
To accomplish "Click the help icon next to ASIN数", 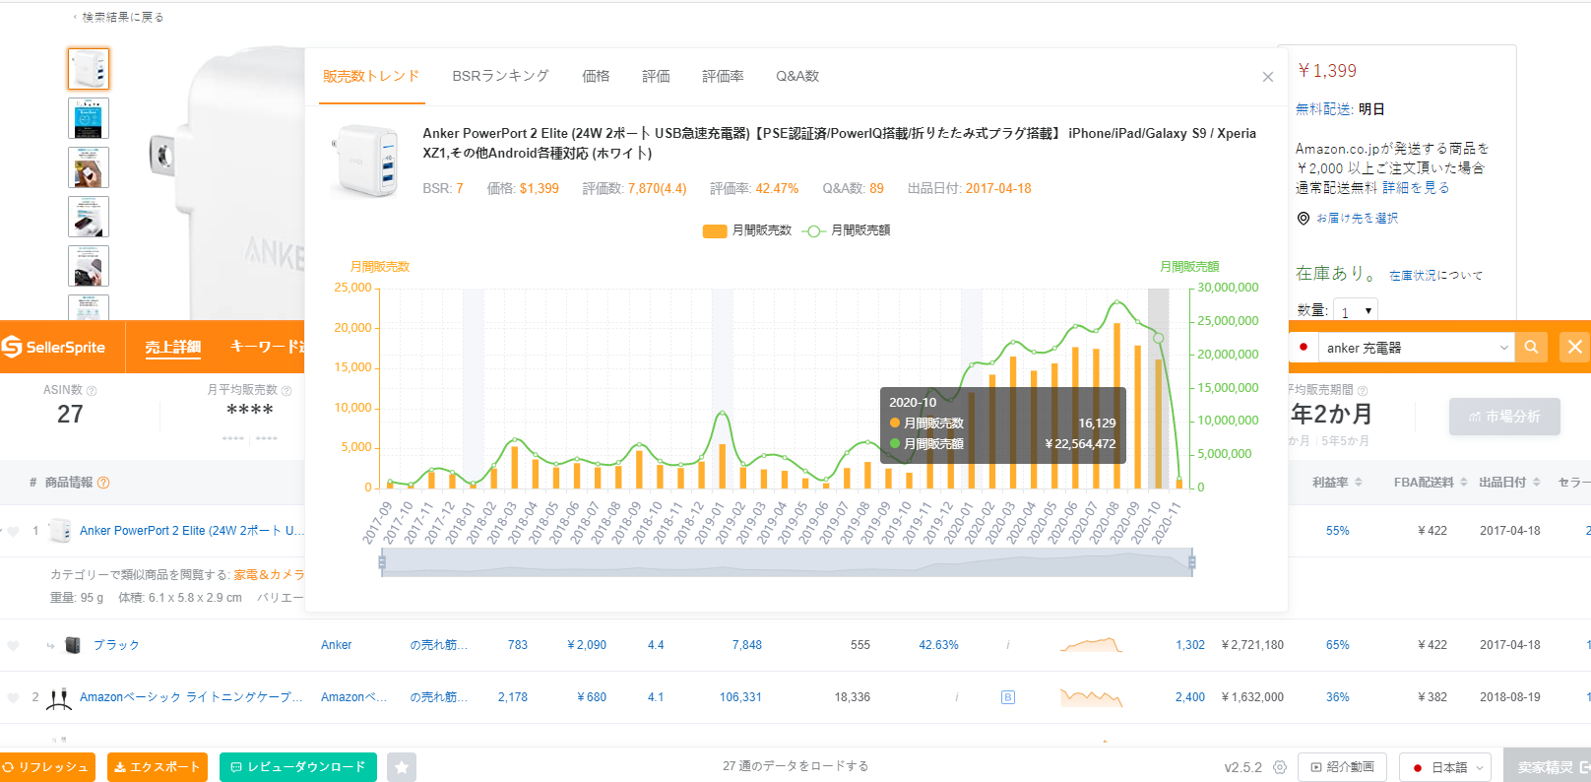I will (92, 391).
